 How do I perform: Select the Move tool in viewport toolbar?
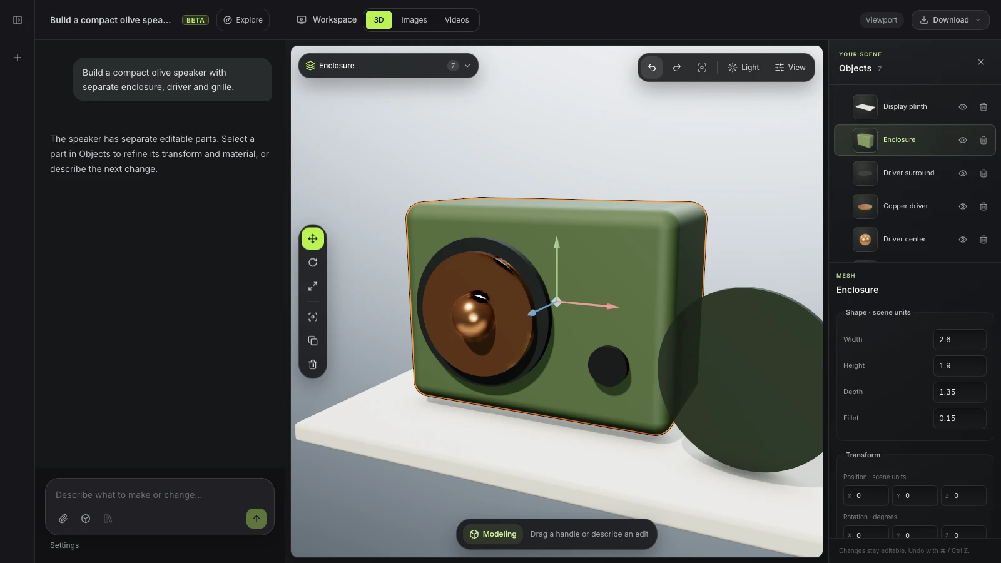(313, 238)
